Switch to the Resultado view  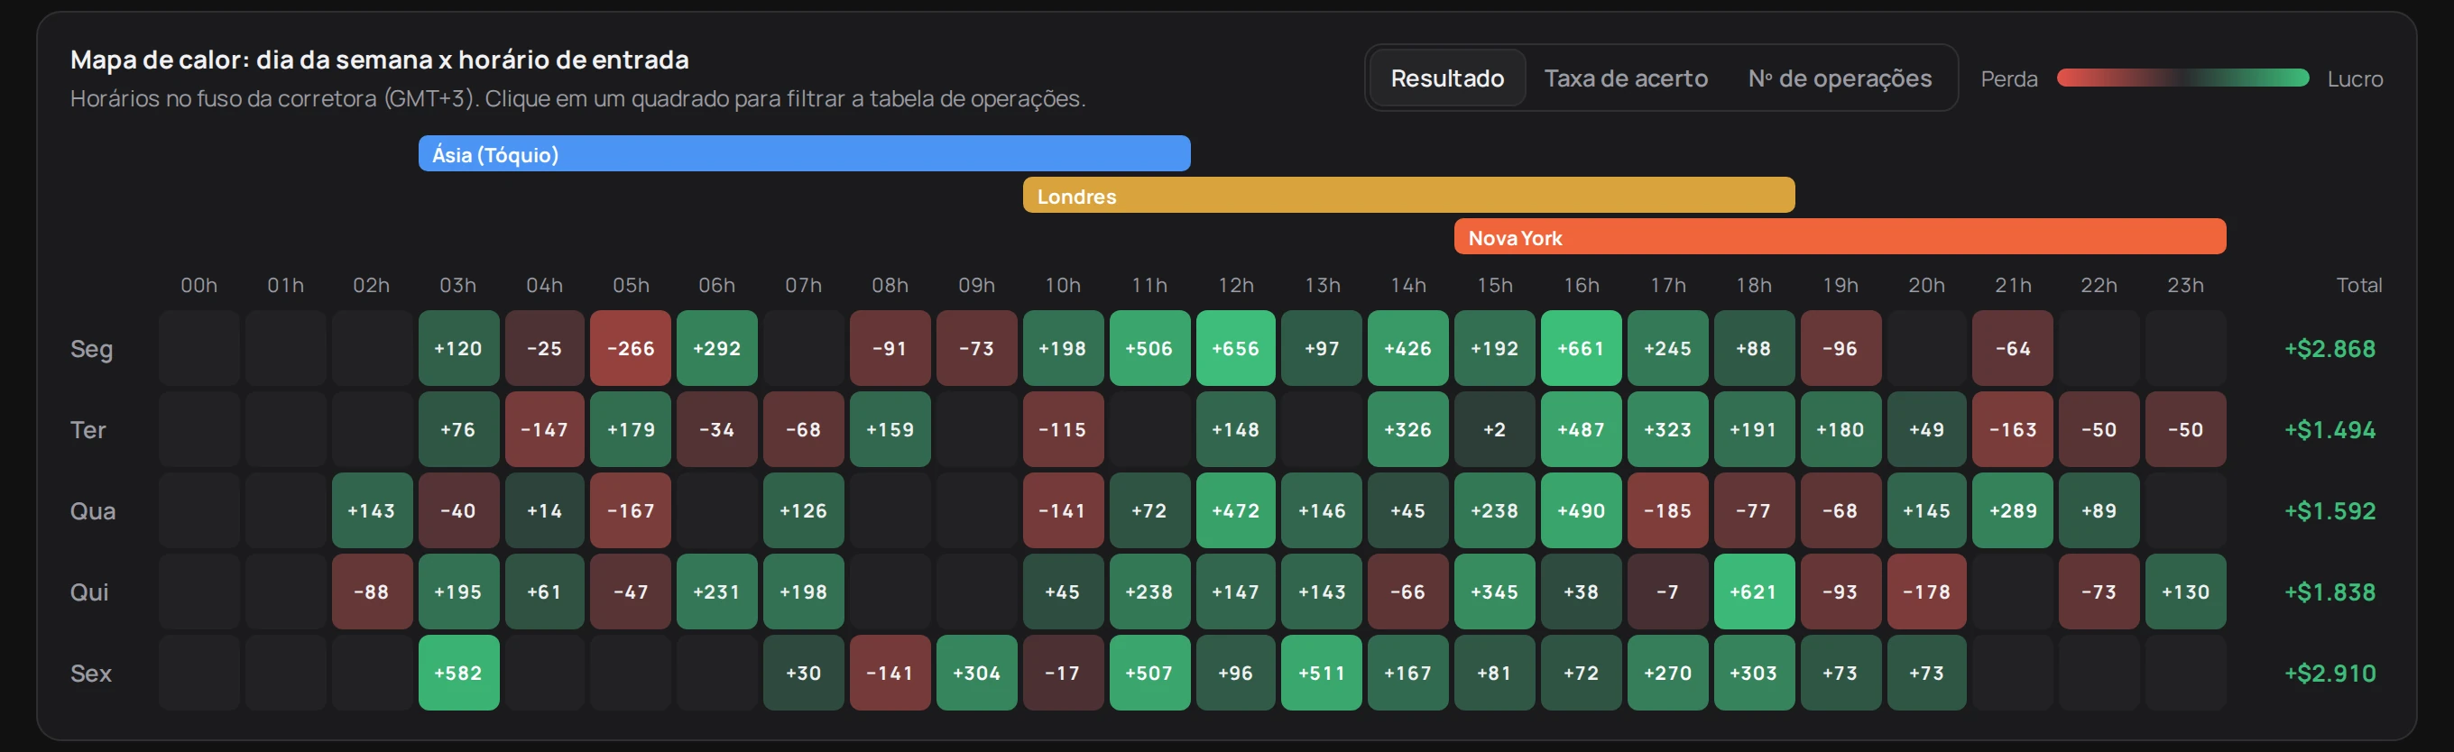click(x=1447, y=78)
